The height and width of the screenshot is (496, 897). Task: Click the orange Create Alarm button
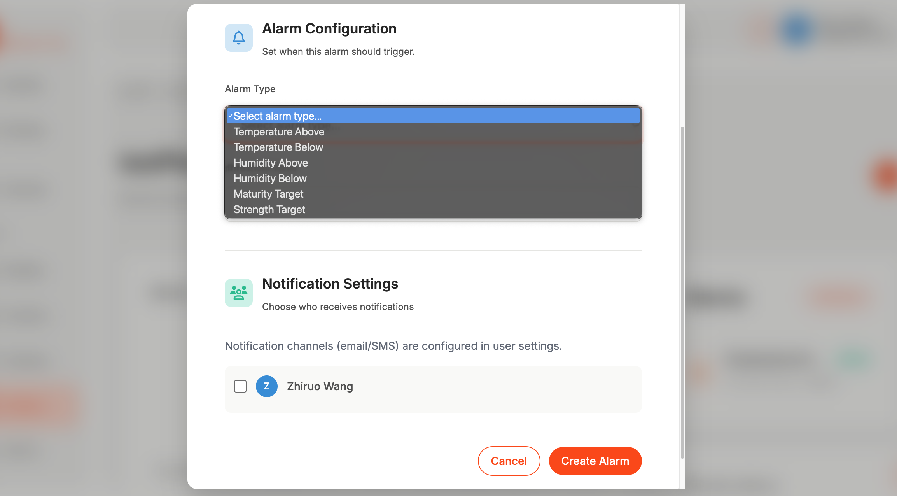pyautogui.click(x=595, y=461)
